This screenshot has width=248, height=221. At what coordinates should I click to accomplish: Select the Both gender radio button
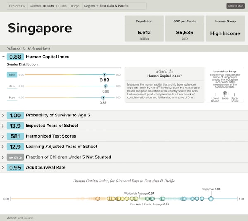pyautogui.click(x=45, y=6)
